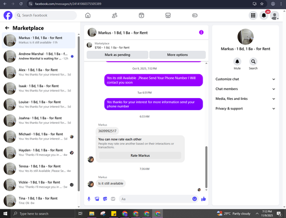Open the notifications bell with 20 badge

pos(264,15)
